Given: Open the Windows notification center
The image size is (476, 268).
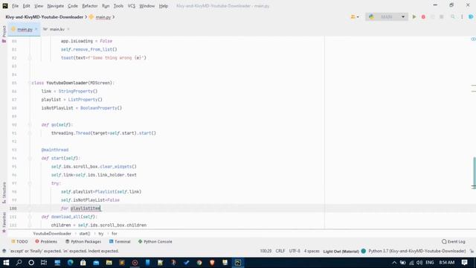Looking at the screenshot, I should [464, 263].
